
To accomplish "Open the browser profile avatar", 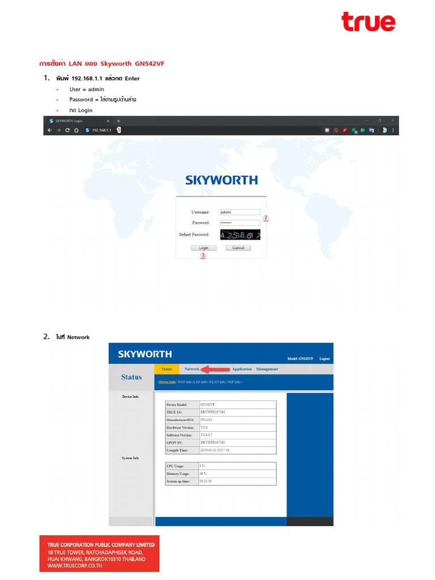I will coord(384,130).
